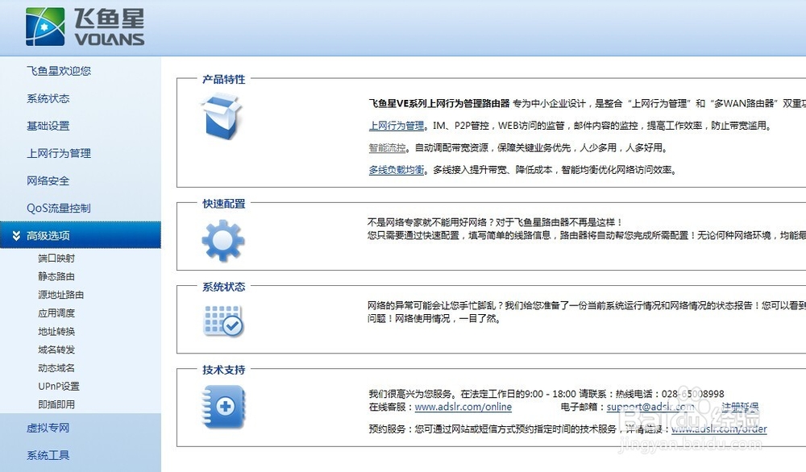Open 虚拟专网 sidebar menu

48,428
